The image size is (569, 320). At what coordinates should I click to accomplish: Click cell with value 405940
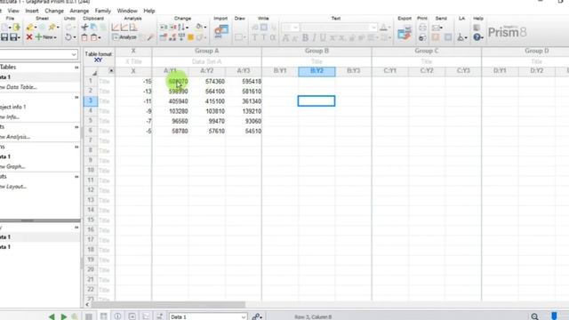point(170,101)
